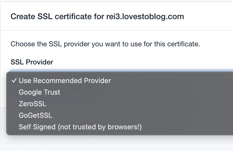Click the checkmark beside Use Recommended Provider

[14, 81]
